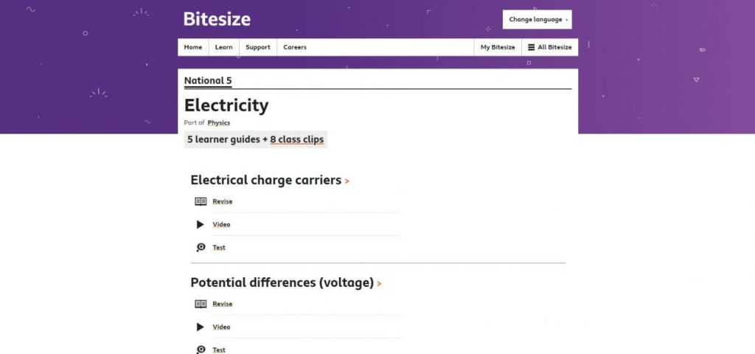Image resolution: width=755 pixels, height=354 pixels.
Task: Follow the Physics subject link
Action: [x=218, y=122]
